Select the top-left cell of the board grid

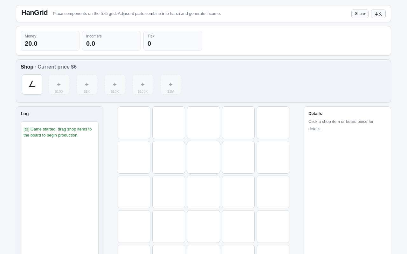click(x=134, y=123)
